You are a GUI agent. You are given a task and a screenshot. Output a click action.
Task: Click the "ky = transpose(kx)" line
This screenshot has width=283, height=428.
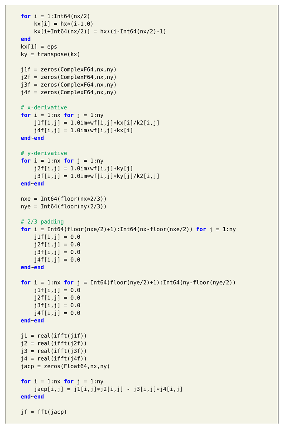[x=50, y=55]
